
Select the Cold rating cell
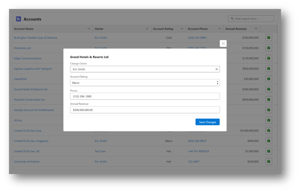[169, 38]
